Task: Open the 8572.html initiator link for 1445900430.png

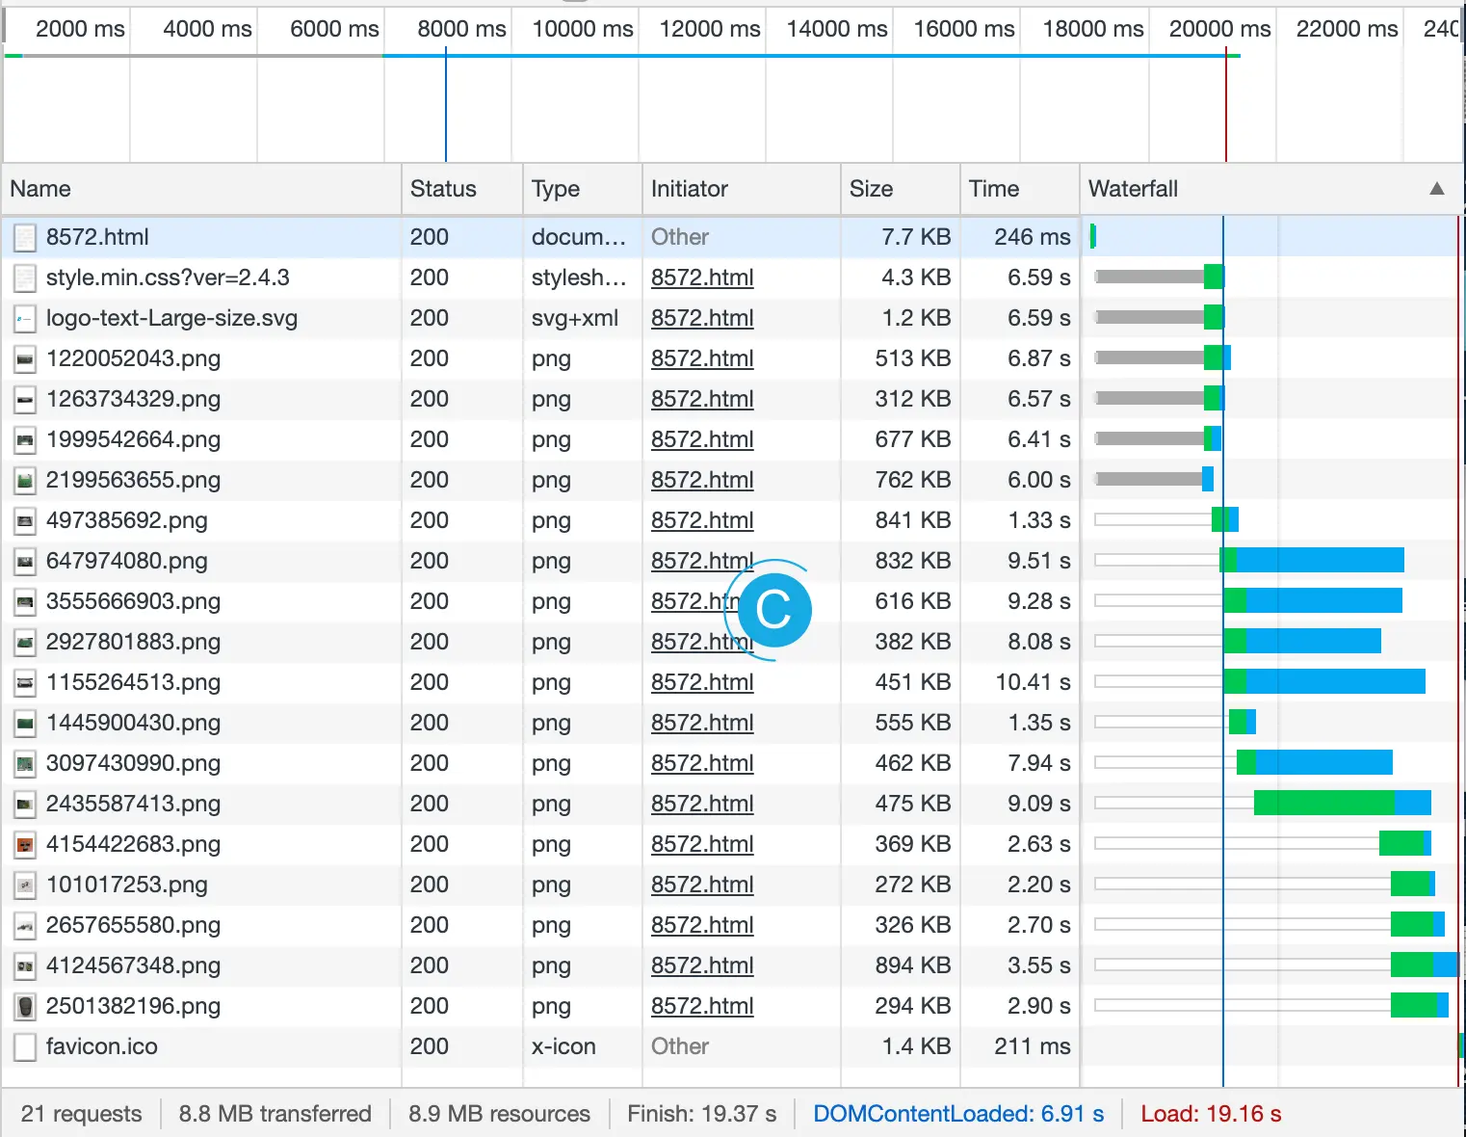Action: point(702,723)
